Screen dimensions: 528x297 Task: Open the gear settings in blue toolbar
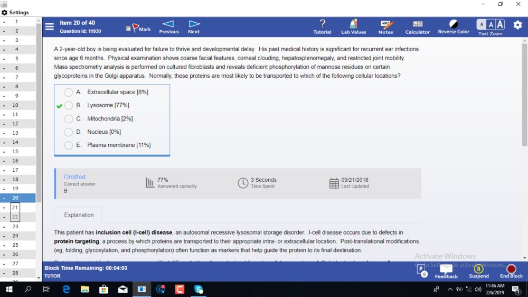pyautogui.click(x=517, y=25)
